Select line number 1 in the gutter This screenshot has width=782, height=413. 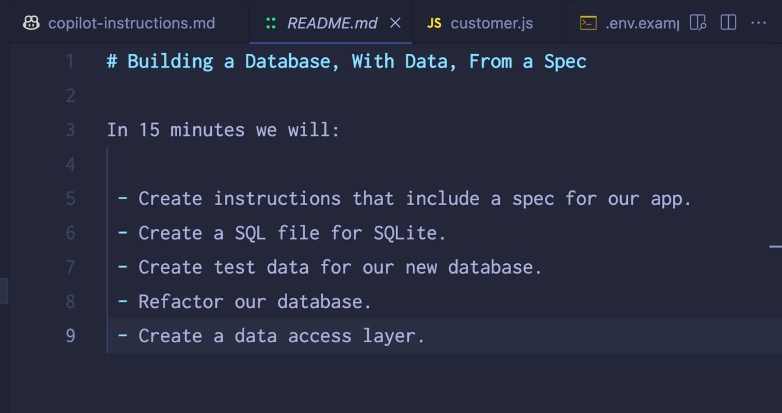(x=70, y=61)
